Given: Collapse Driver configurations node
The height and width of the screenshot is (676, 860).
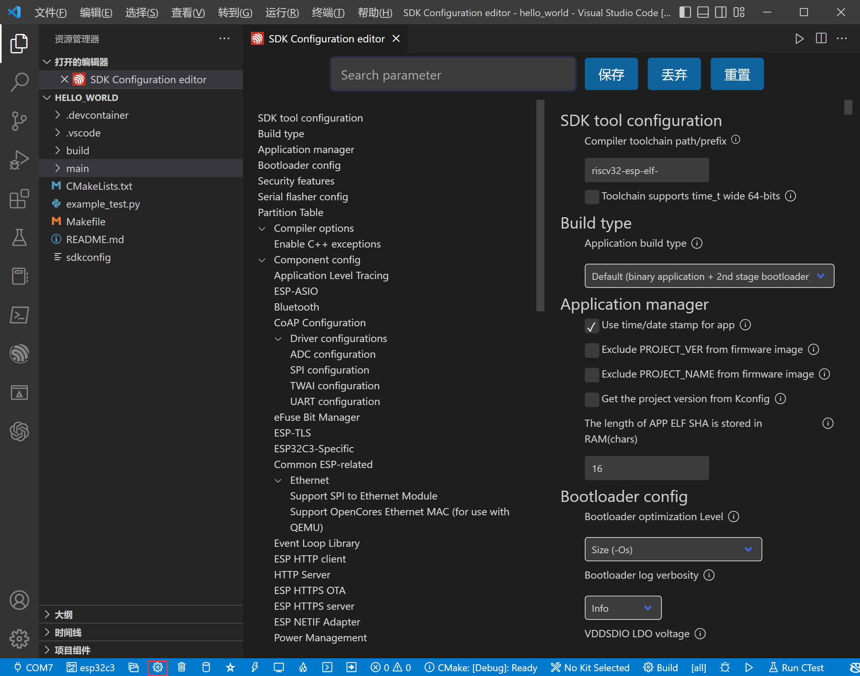Looking at the screenshot, I should (278, 339).
